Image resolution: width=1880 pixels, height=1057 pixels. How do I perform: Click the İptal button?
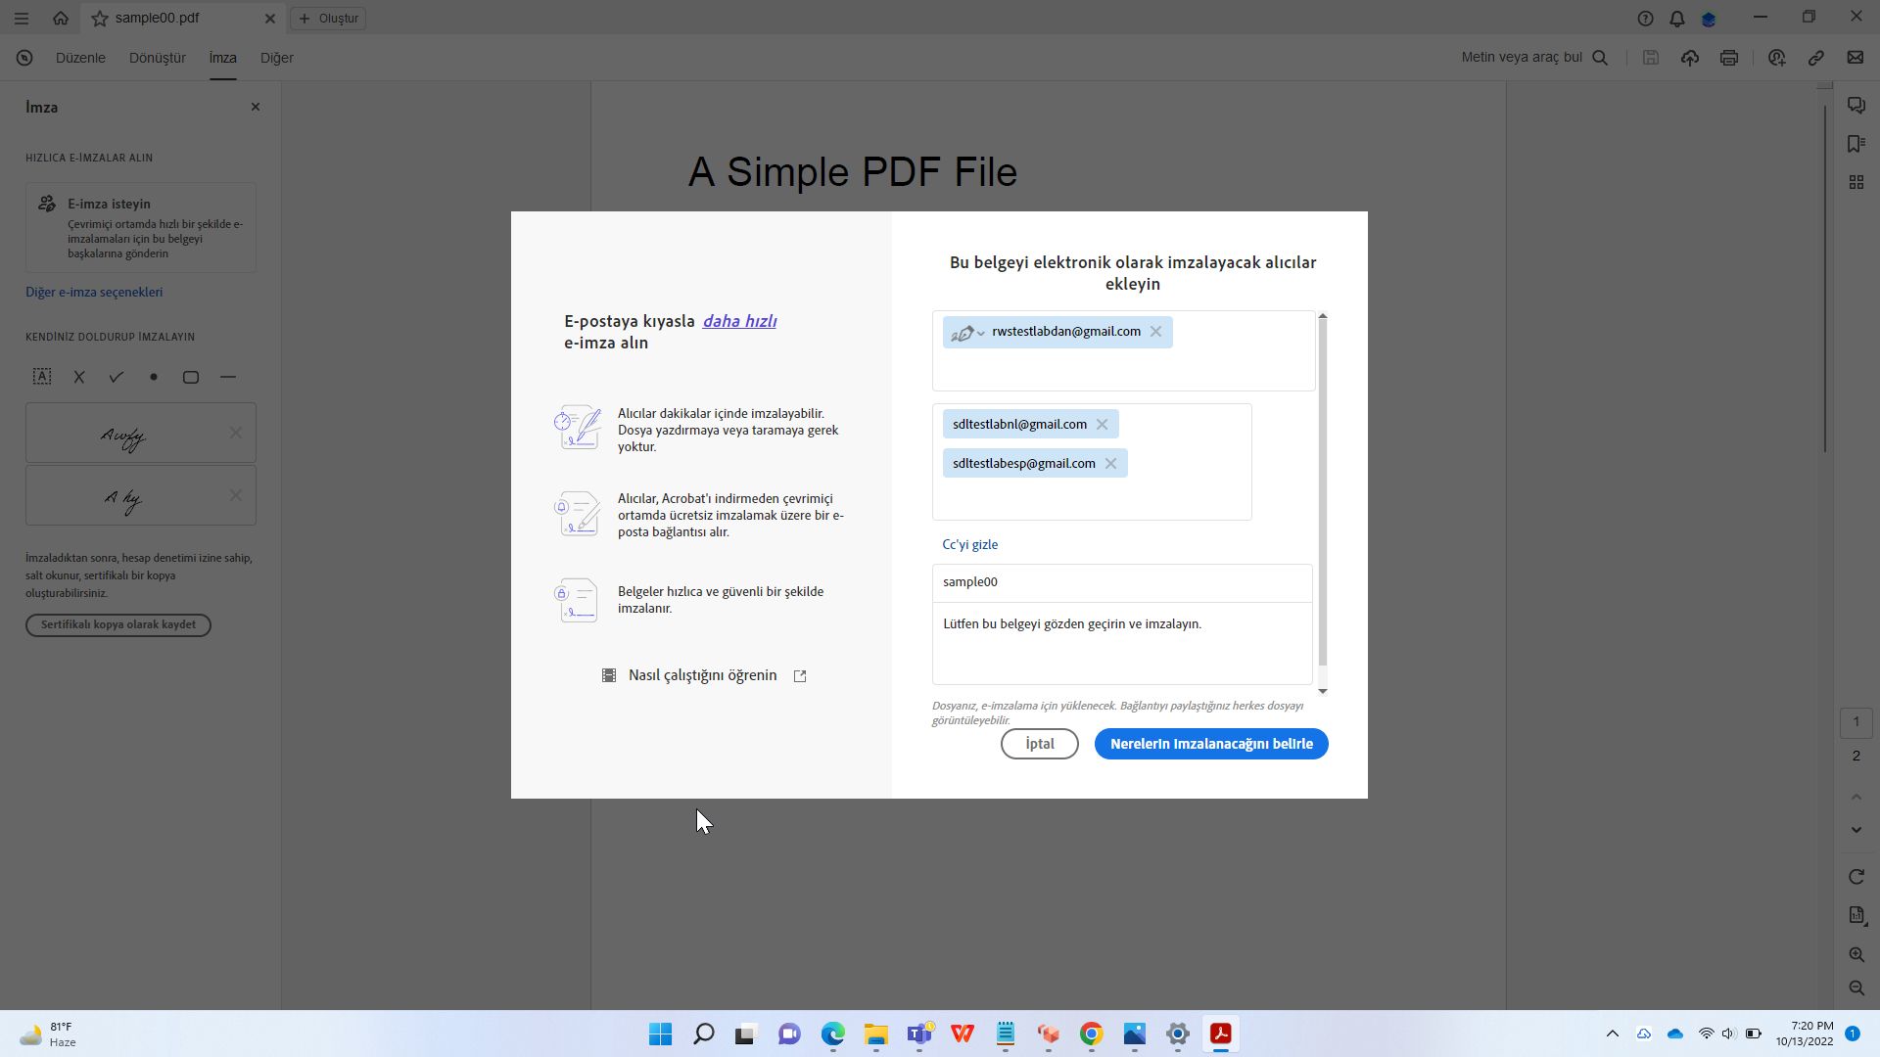1039,744
